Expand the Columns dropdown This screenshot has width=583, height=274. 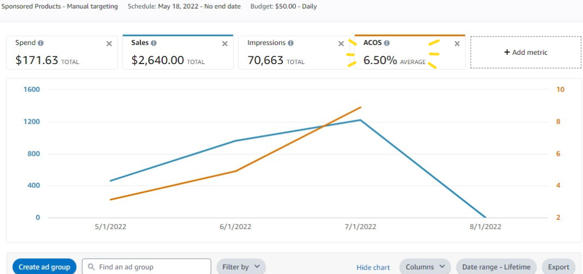click(425, 267)
